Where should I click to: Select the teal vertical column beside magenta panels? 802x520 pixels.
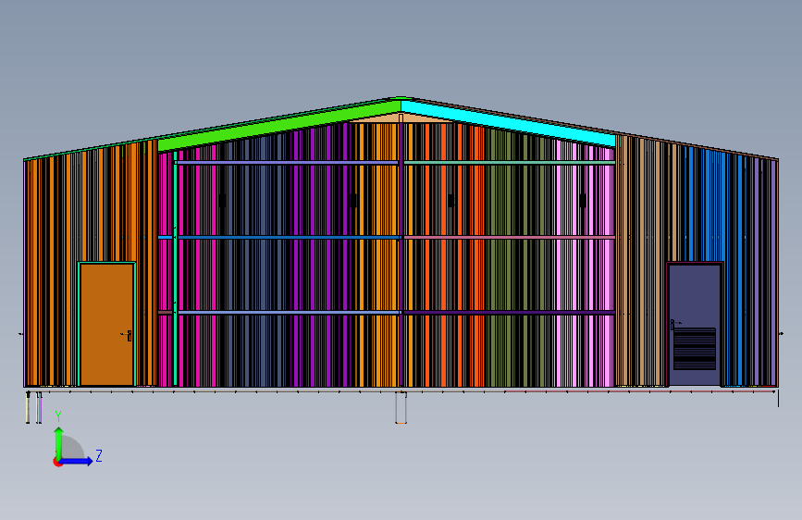176,268
